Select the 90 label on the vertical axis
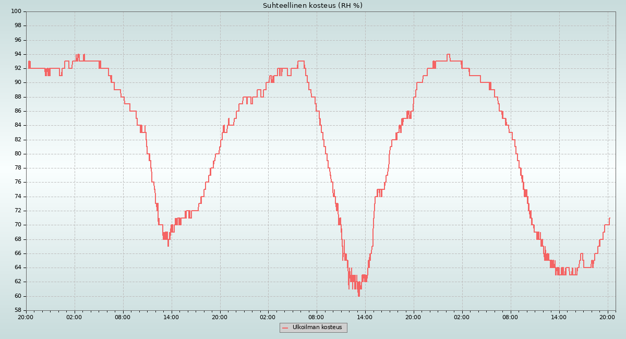Viewport: 626px width, 339px height. (17, 82)
